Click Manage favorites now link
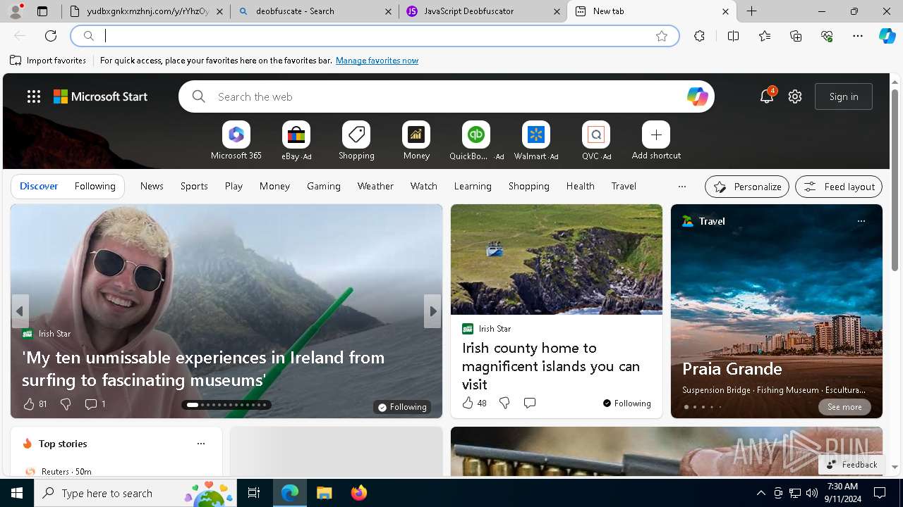The height and width of the screenshot is (507, 903). tap(377, 61)
